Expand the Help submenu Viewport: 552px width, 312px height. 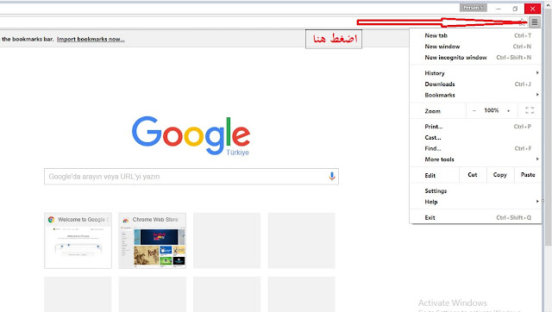[475, 202]
